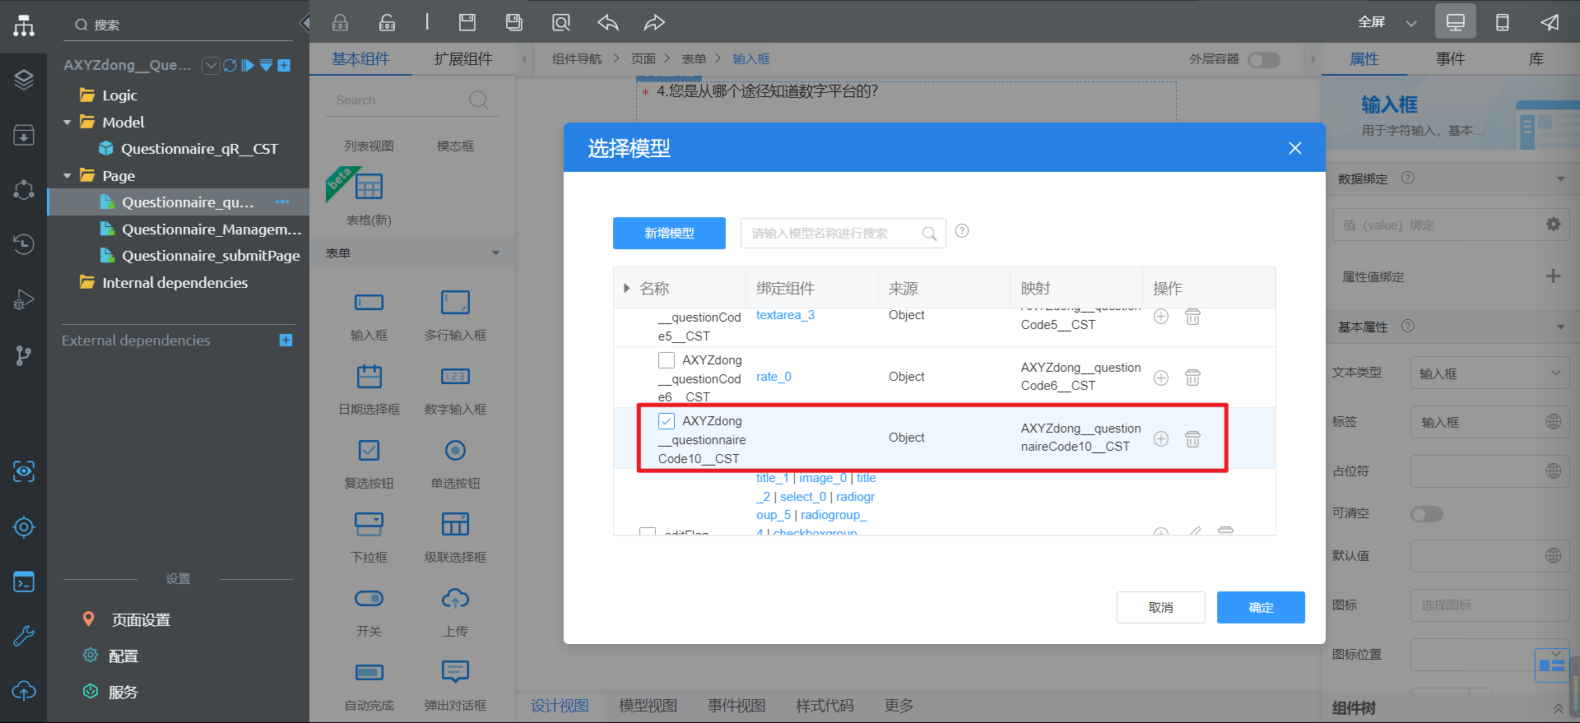Open the terminal console icon
This screenshot has height=723, width=1580.
coord(24,582)
